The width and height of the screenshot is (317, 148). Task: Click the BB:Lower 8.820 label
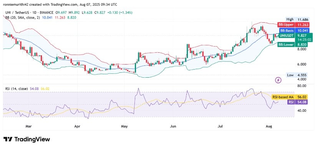click(x=292, y=45)
